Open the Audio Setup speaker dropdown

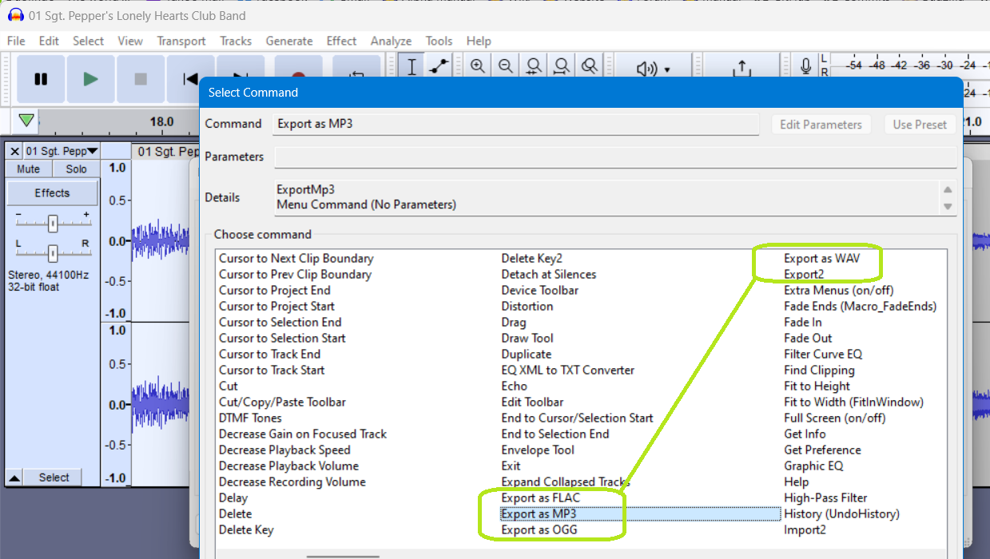coord(653,69)
